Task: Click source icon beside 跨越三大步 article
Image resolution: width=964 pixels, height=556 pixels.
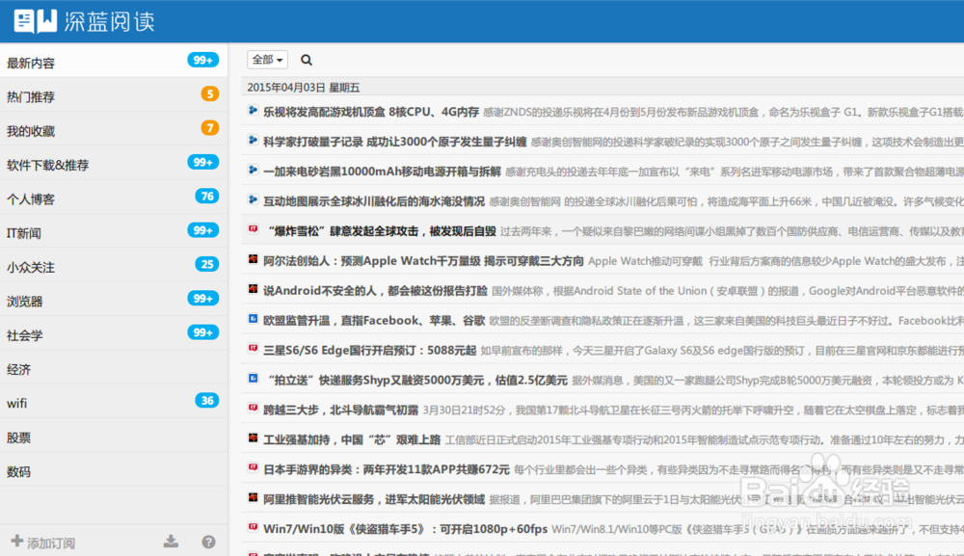Action: click(x=253, y=408)
